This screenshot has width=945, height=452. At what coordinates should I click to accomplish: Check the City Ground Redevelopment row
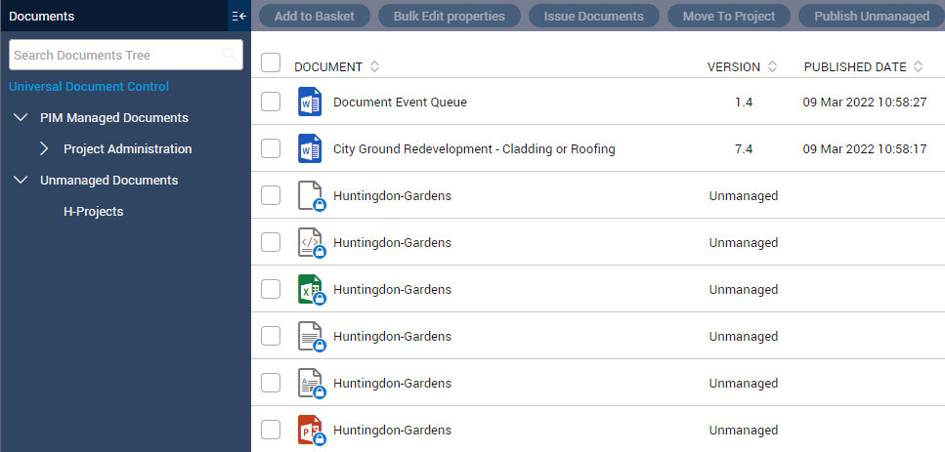point(271,148)
